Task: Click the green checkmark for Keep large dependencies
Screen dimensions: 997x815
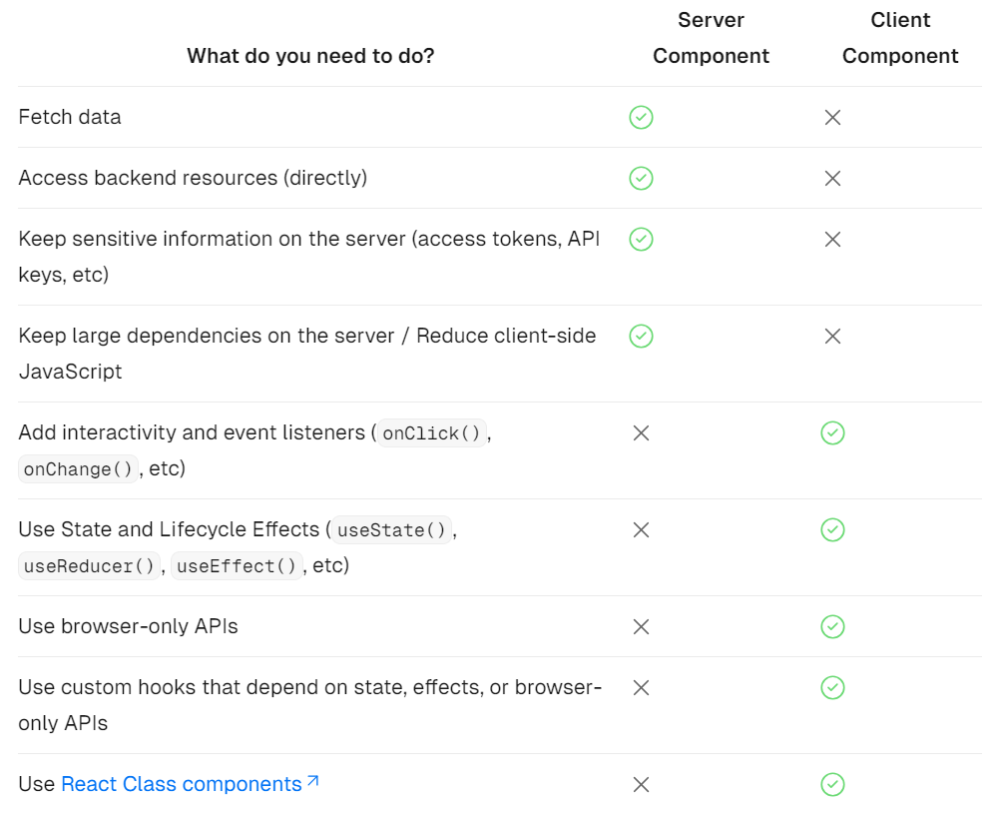Action: pyautogui.click(x=641, y=337)
